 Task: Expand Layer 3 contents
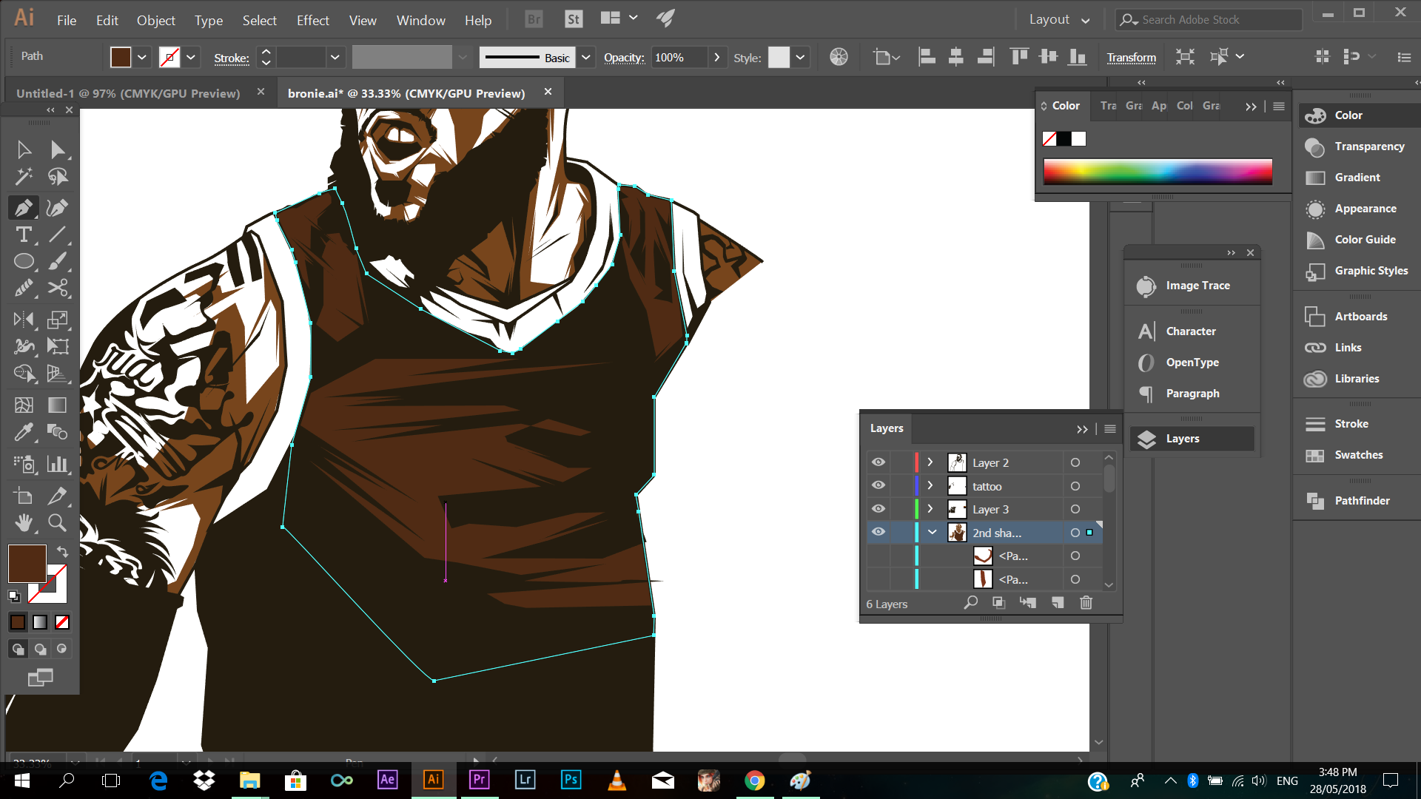point(930,509)
